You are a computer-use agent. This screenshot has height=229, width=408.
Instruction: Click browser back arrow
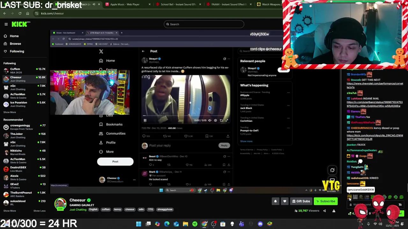click(x=4, y=13)
